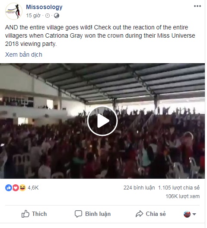
Task: Click the Thích thumbs-up button
Action: coord(34,214)
